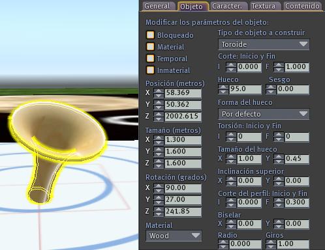Click Inclinación superior X field

(249, 181)
